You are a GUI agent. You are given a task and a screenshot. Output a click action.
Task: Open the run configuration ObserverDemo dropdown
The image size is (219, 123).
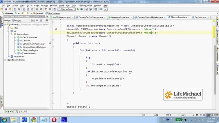[66, 9]
